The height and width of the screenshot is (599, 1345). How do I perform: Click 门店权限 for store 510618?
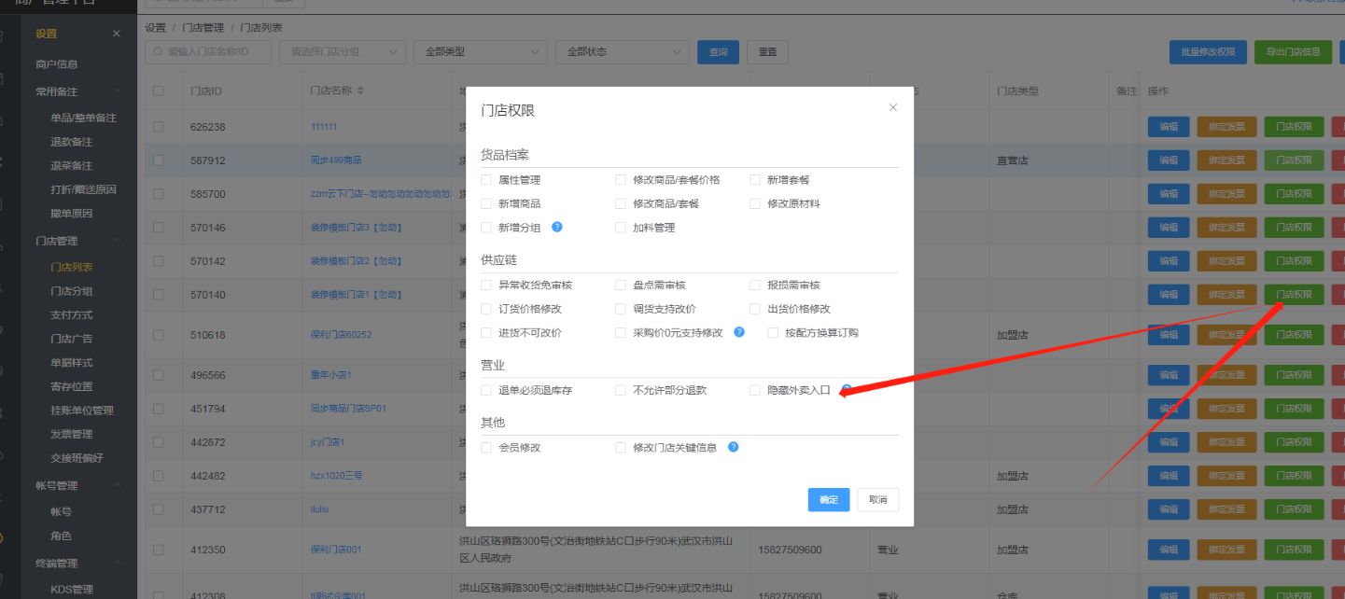tap(1294, 335)
